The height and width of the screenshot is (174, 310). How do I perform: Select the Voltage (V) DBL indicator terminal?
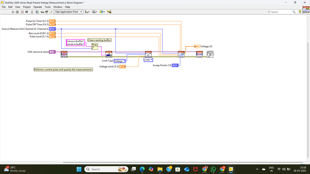[197, 46]
